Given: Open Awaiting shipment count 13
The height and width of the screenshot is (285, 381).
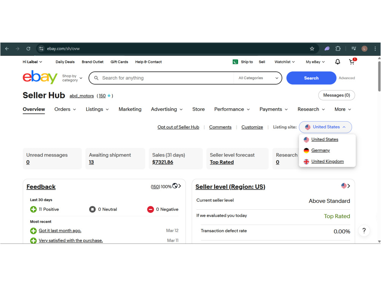Looking at the screenshot, I should [x=91, y=162].
